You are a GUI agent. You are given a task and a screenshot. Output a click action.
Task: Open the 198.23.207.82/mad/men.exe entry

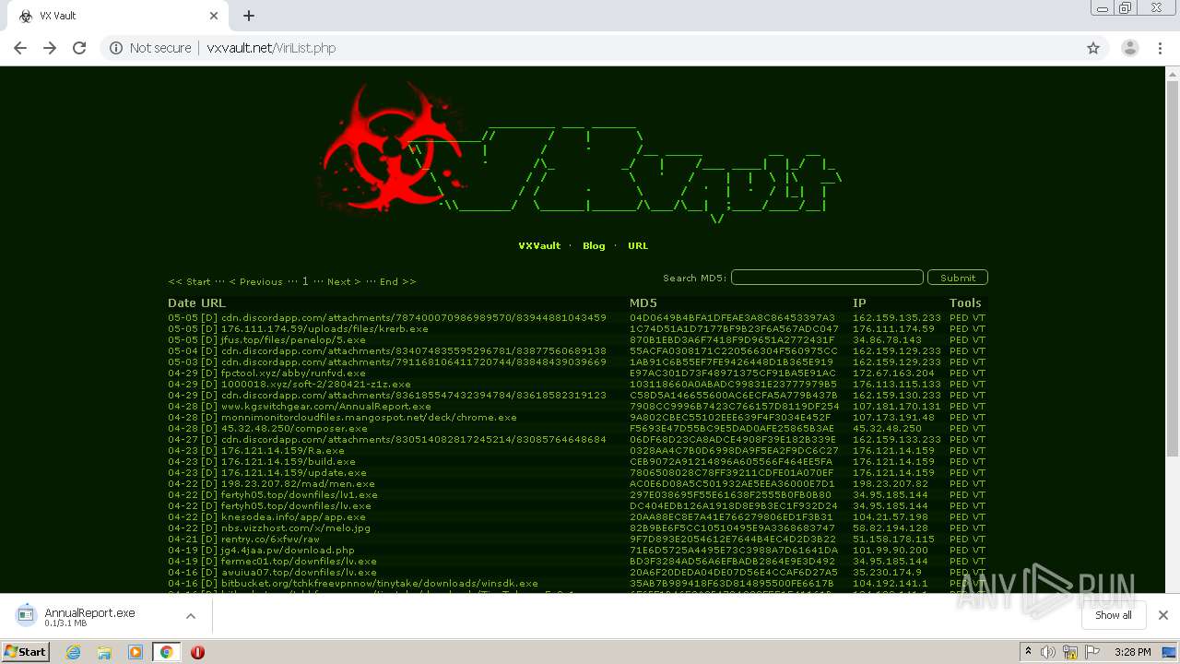tap(298, 483)
